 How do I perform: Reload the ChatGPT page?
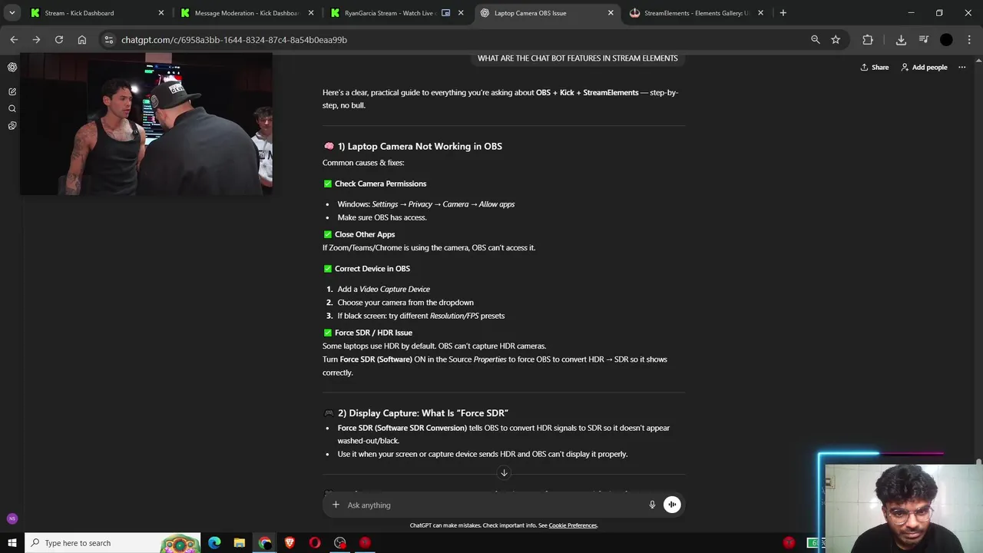click(59, 40)
